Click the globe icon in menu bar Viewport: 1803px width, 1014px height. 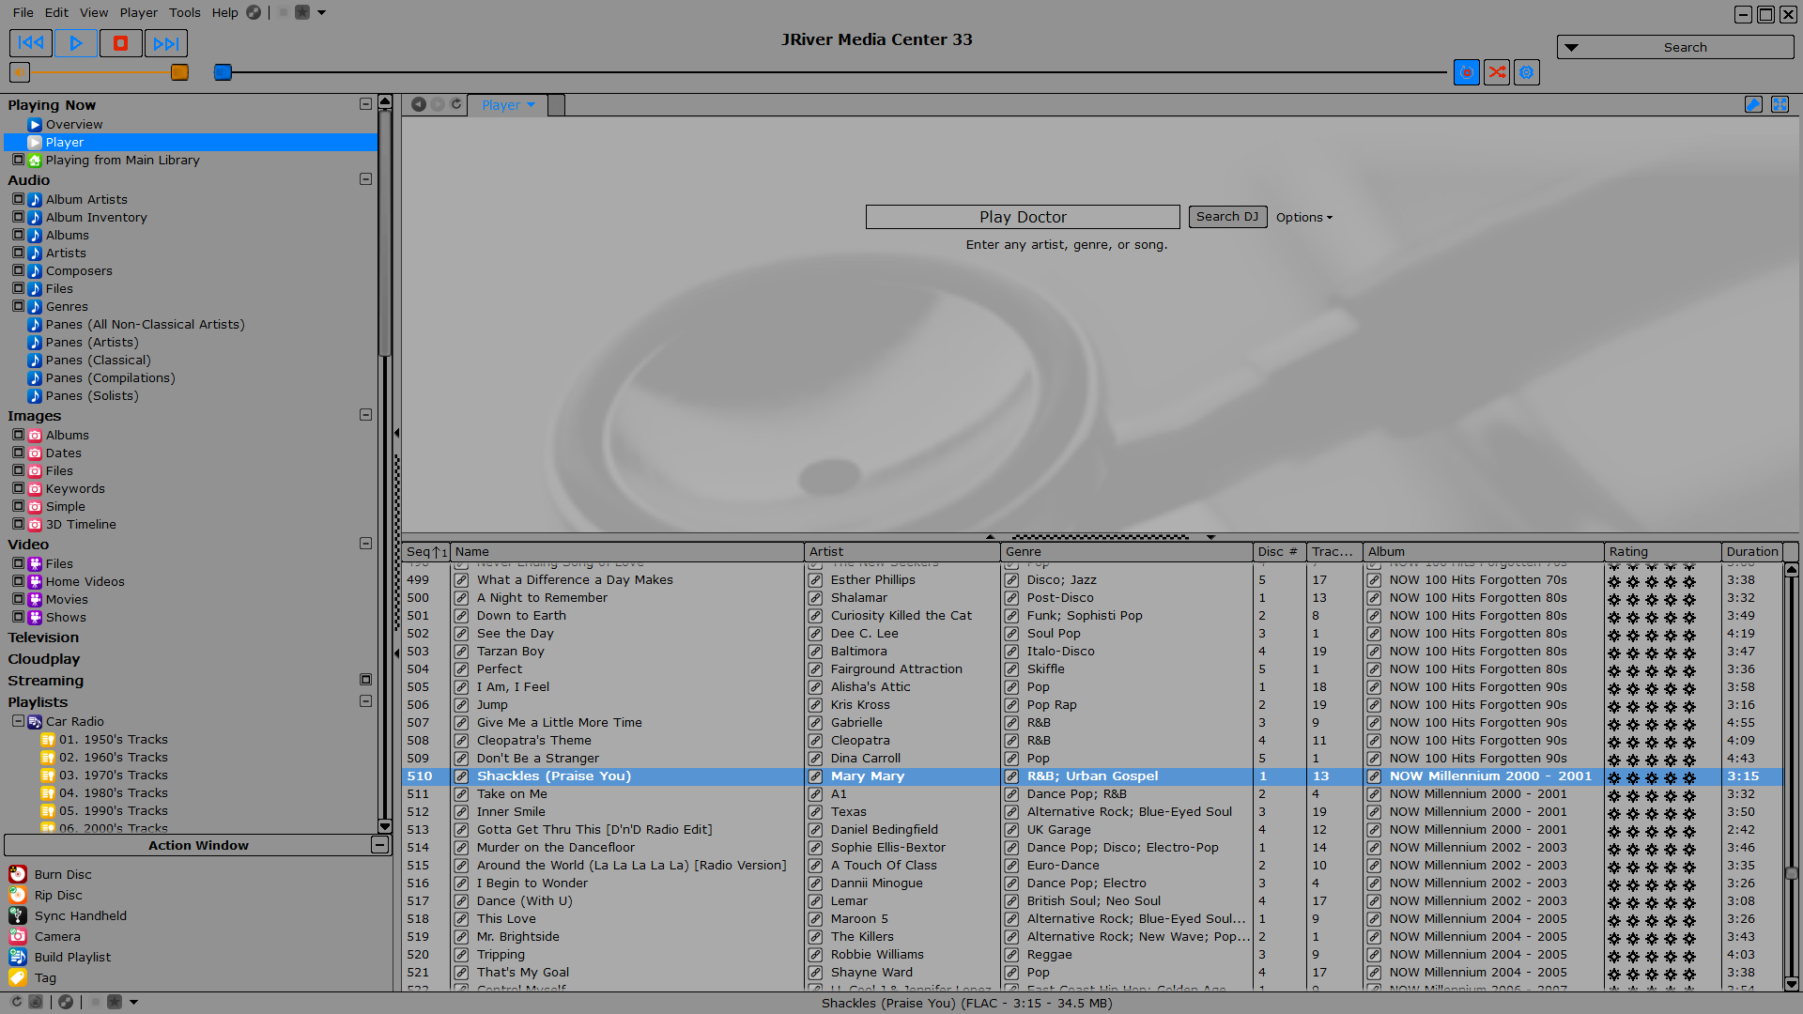254,12
